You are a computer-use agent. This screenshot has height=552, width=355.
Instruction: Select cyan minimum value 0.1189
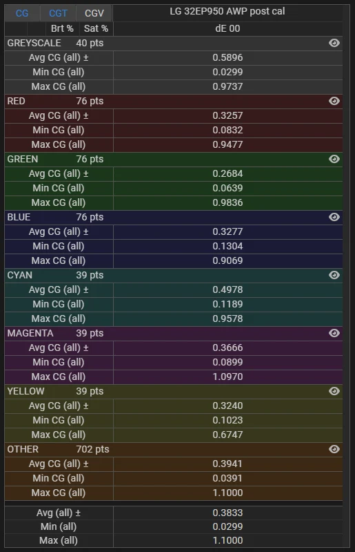(x=227, y=304)
